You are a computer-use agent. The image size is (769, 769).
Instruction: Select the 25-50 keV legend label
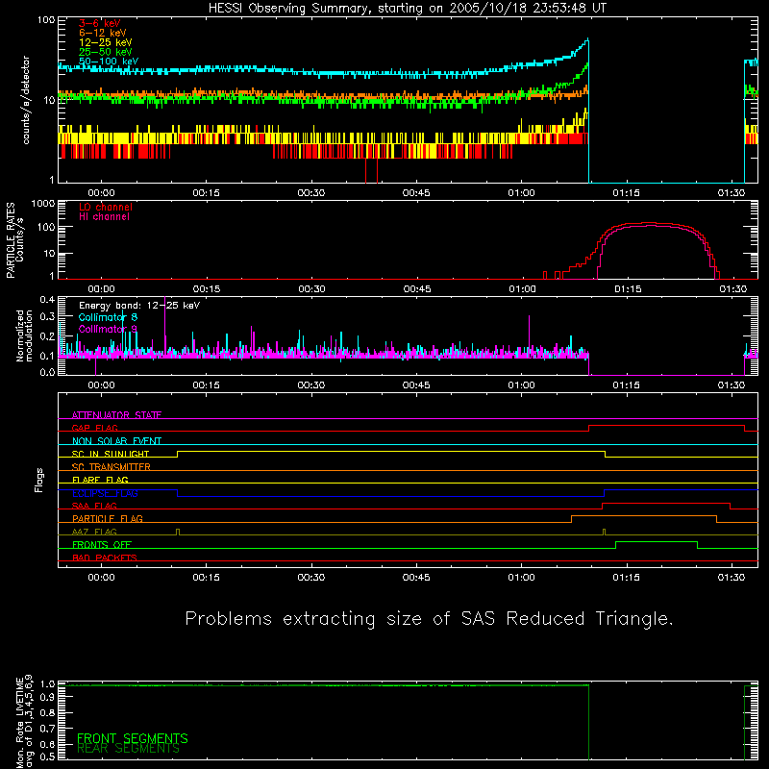(x=106, y=52)
